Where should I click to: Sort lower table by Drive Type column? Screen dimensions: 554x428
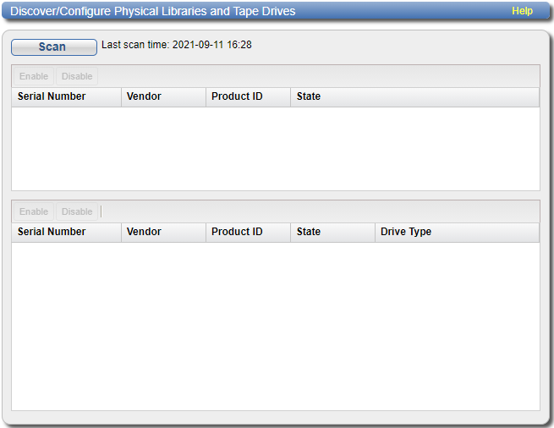point(406,232)
